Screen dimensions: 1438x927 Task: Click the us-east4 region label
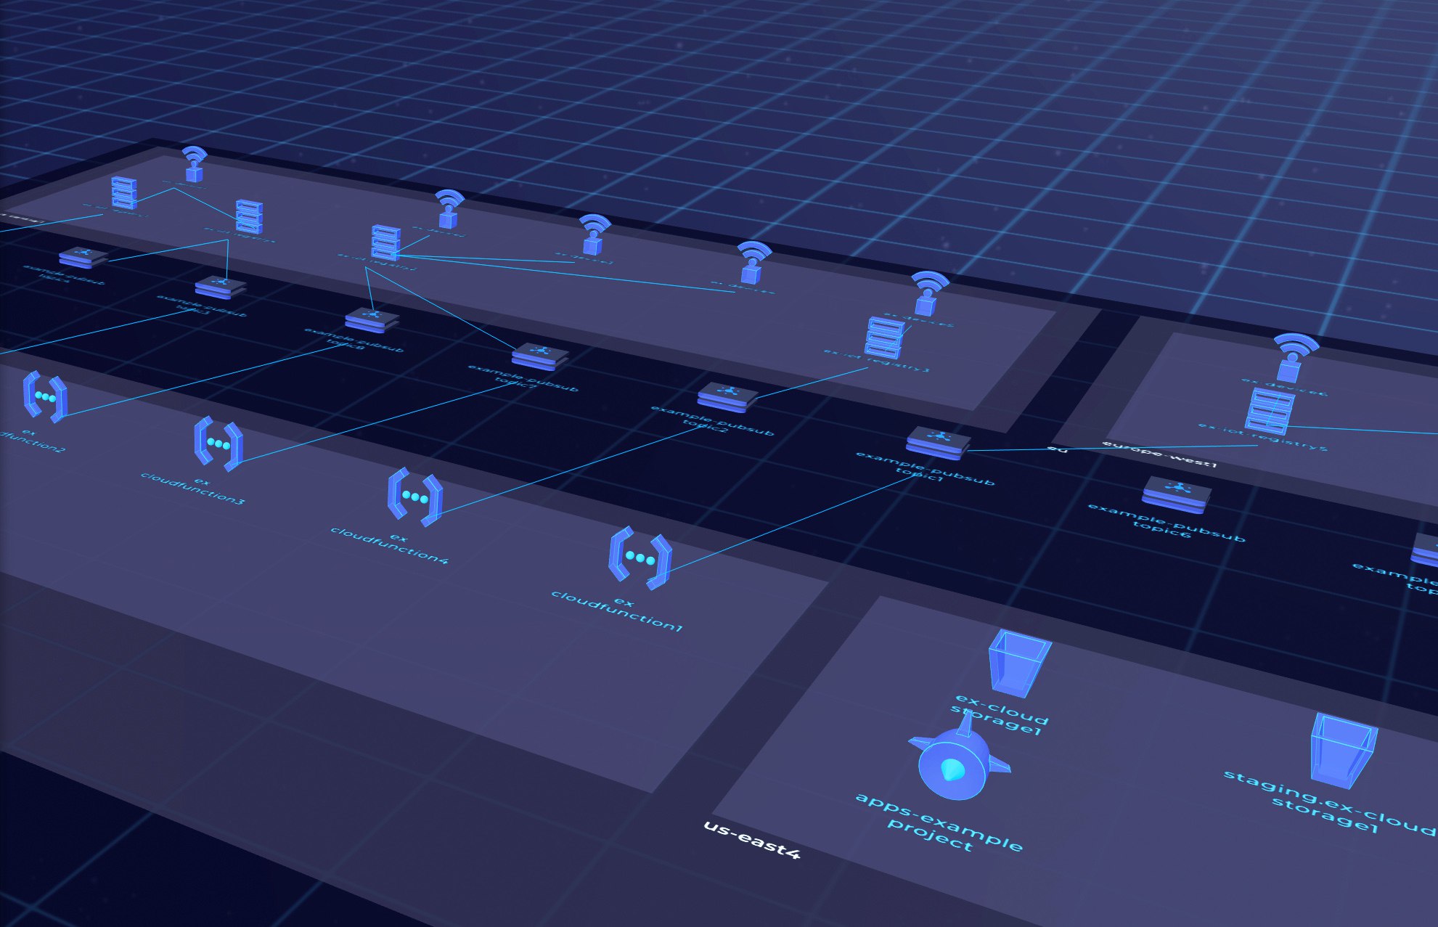[752, 840]
